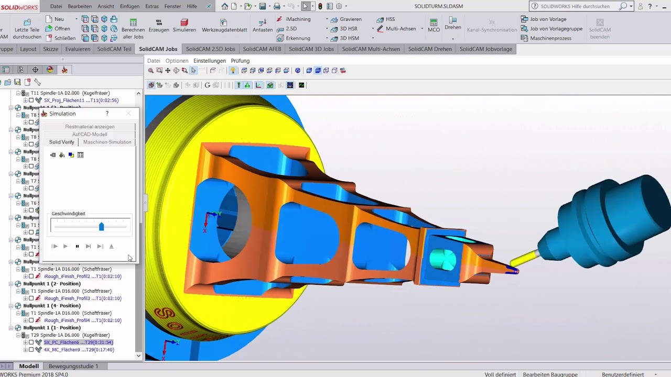Viewport: 671px width, 377px height.
Task: Open the Neu dropdown arrow
Action: pyautogui.click(x=76, y=19)
